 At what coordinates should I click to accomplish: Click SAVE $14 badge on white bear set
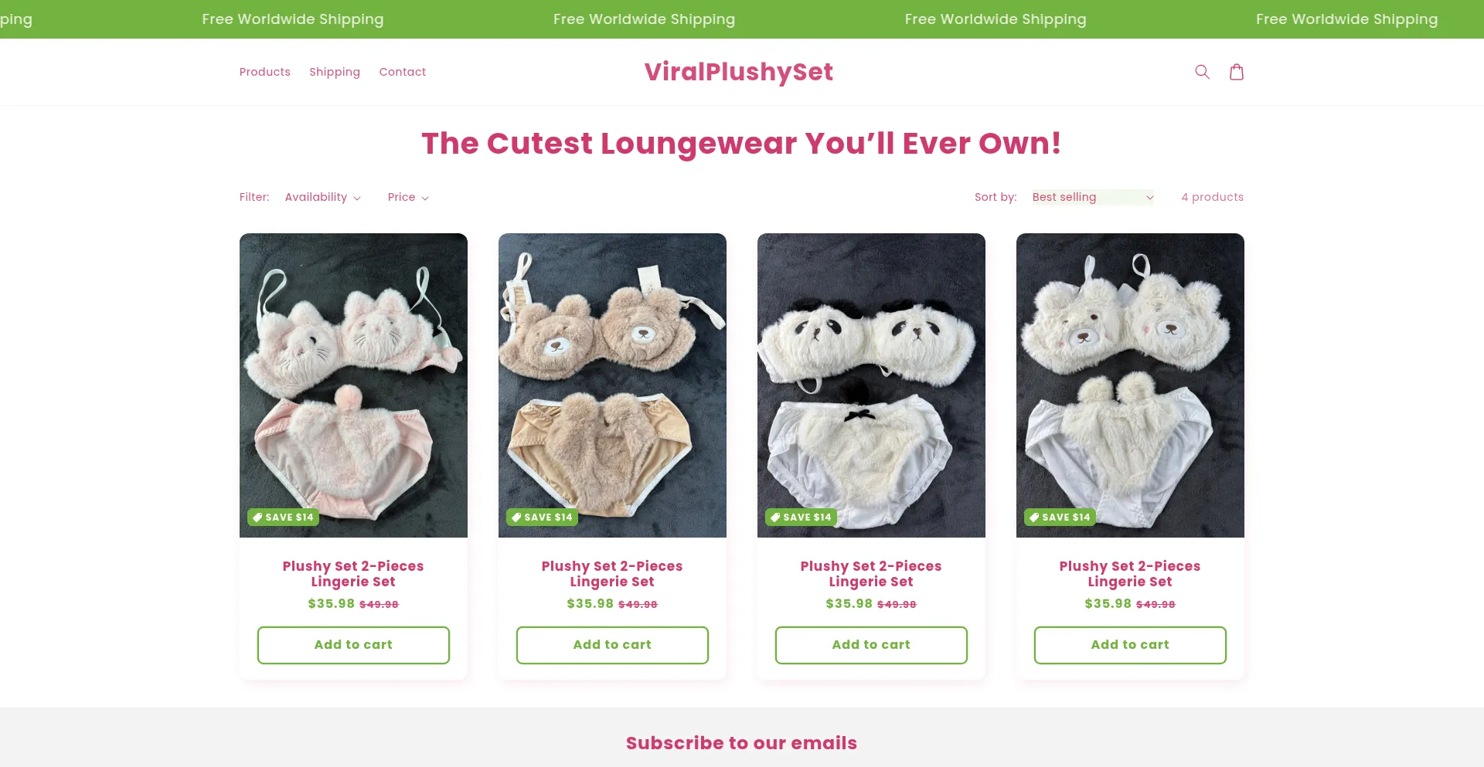[x=1060, y=518]
